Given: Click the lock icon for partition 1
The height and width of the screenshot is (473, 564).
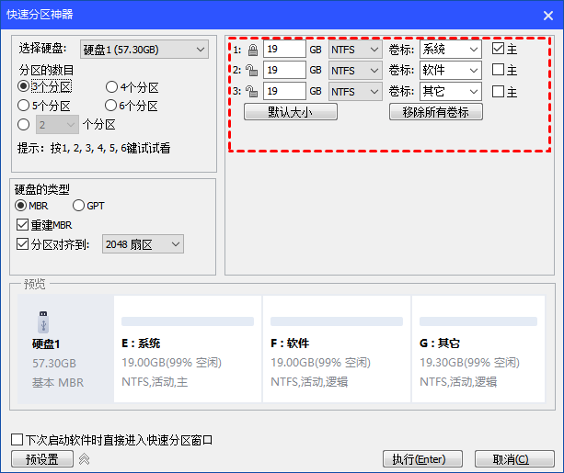Looking at the screenshot, I should coord(251,49).
